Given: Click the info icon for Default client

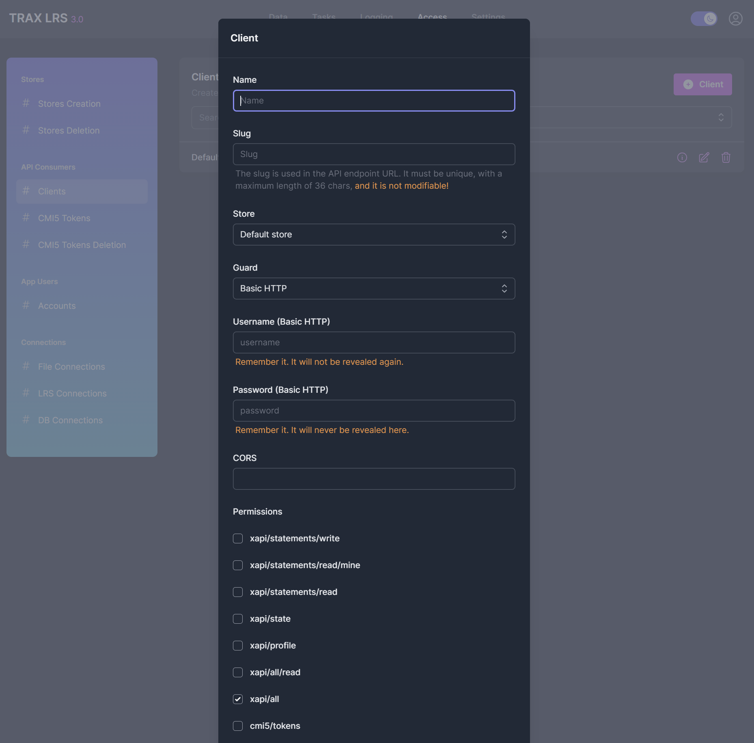Looking at the screenshot, I should click(x=682, y=157).
